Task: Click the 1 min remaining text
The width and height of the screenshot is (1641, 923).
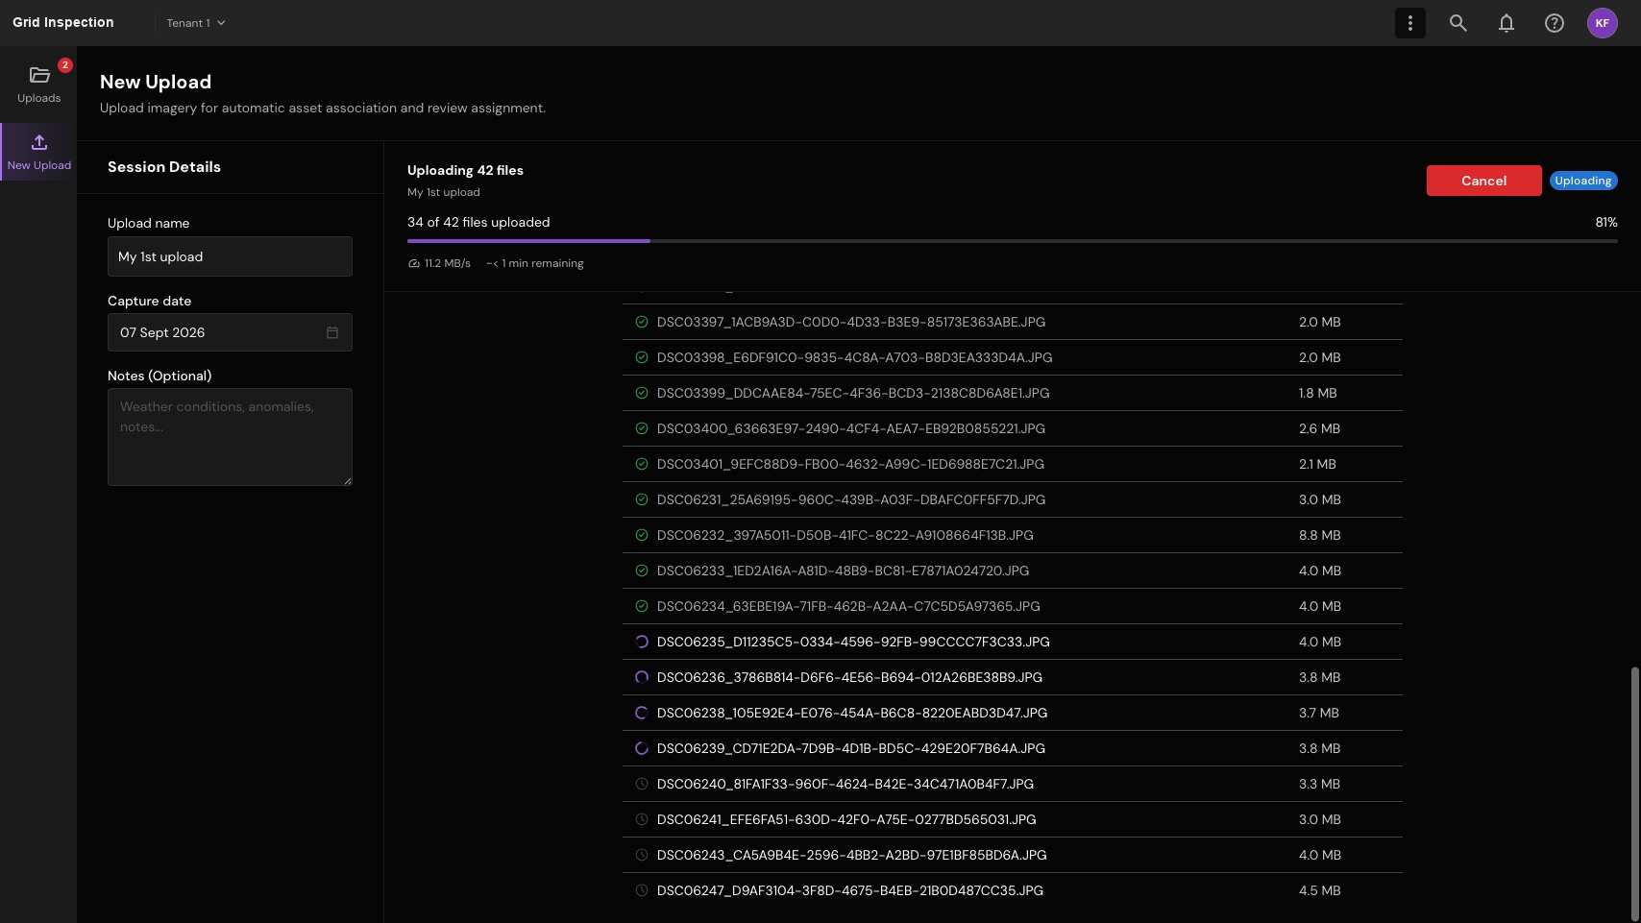Action: click(535, 263)
